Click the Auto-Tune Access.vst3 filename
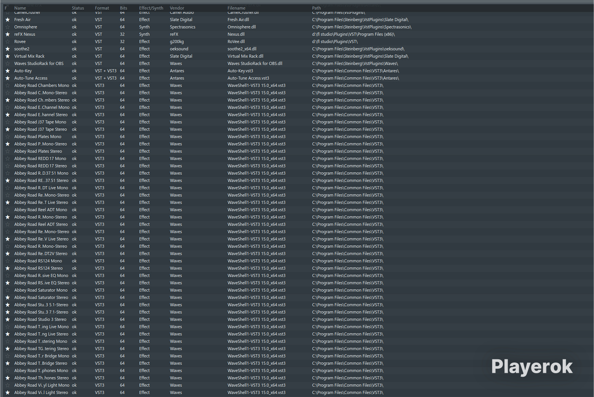The width and height of the screenshot is (594, 397). (x=248, y=78)
